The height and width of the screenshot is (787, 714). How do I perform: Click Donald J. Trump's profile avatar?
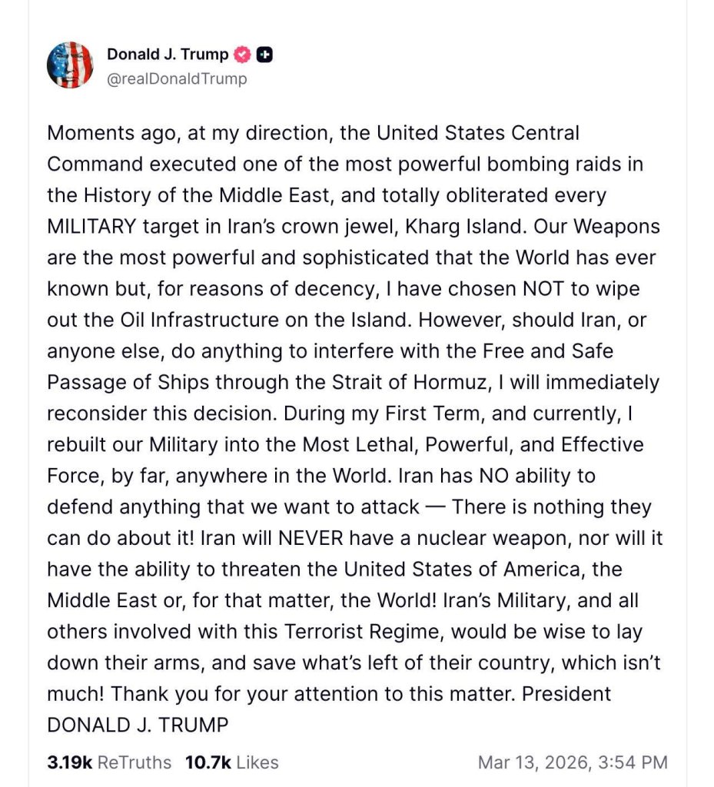click(70, 65)
